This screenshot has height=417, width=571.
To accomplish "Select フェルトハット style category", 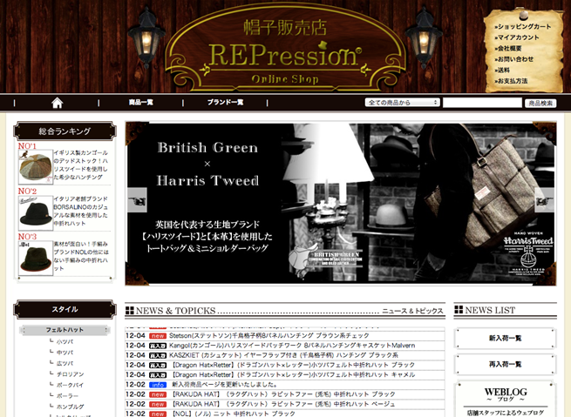I will click(x=65, y=330).
